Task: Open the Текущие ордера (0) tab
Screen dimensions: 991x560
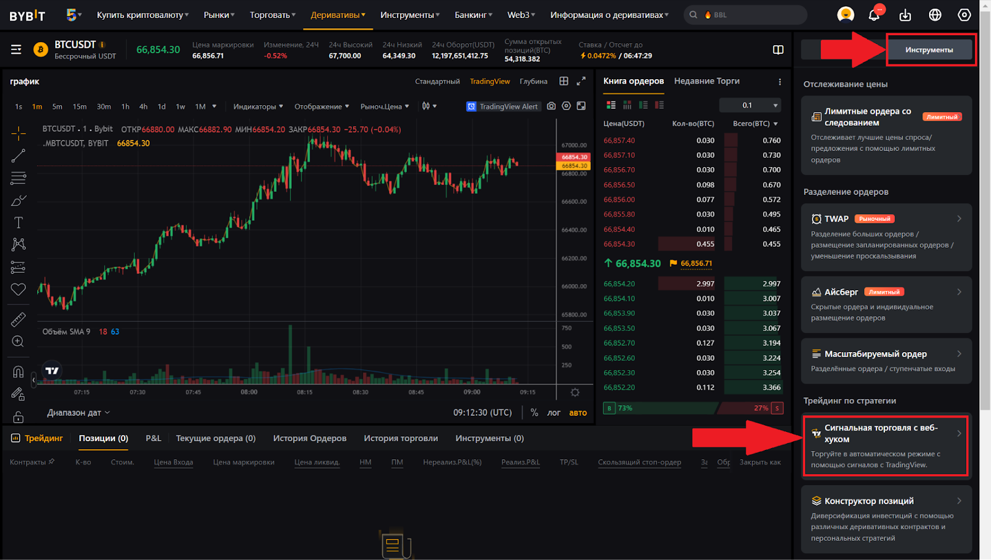Action: coord(216,438)
